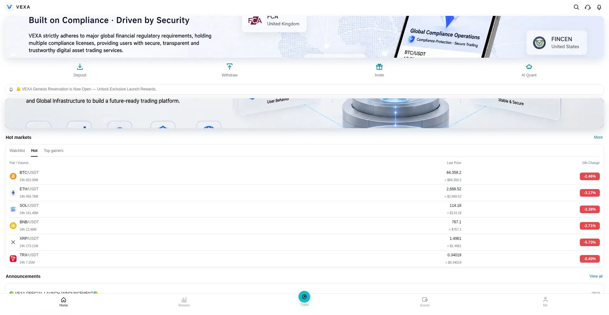The width and height of the screenshot is (609, 315).
Task: Click the SOL last price 114.18
Action: click(x=455, y=206)
